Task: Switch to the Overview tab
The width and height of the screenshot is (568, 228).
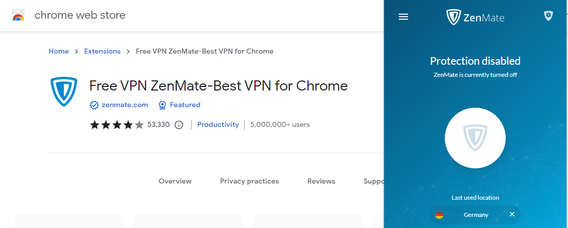Action: coord(175,181)
